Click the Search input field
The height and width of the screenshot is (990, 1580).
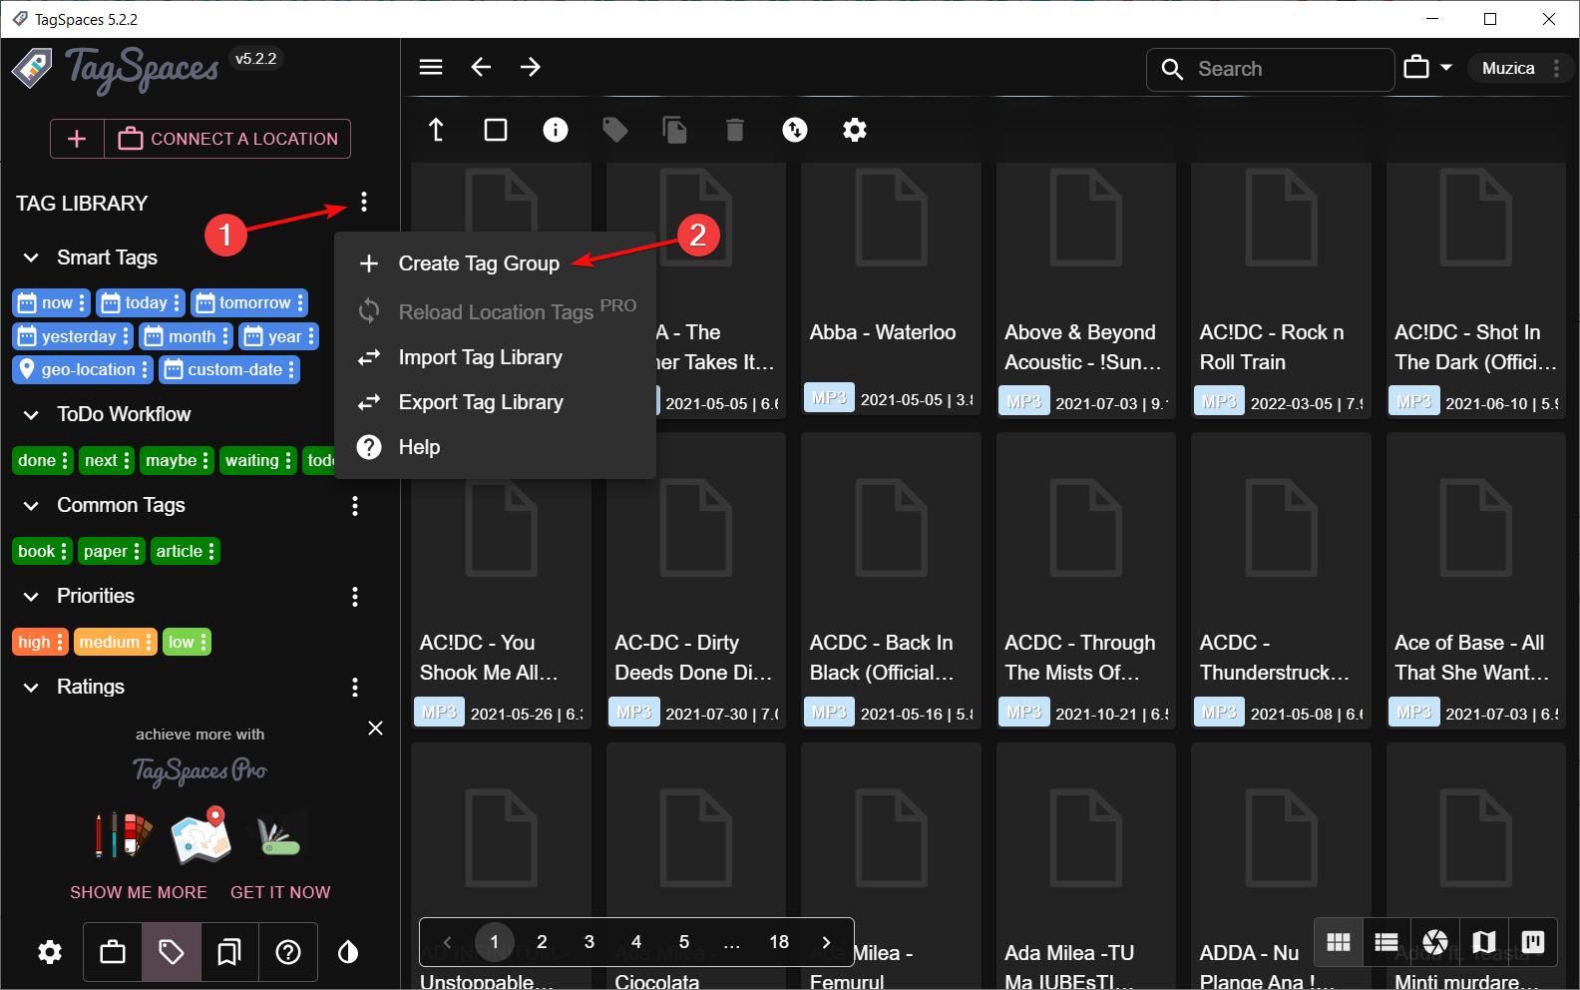(x=1271, y=69)
